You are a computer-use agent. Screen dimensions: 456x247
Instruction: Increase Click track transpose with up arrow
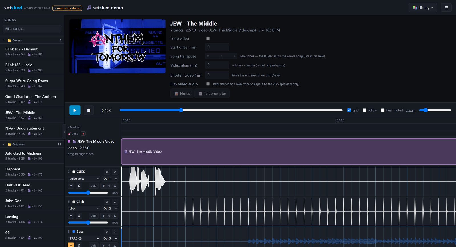[115, 216]
